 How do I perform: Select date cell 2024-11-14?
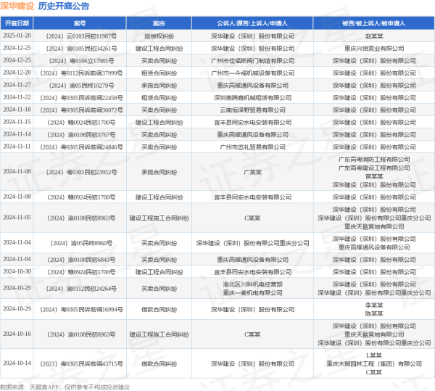pyautogui.click(x=17, y=134)
